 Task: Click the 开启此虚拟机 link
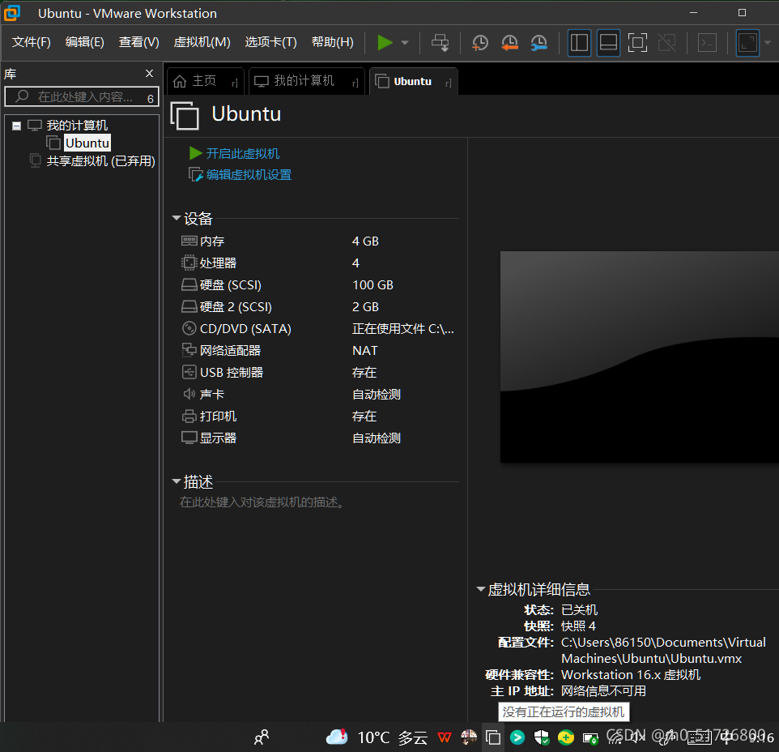click(242, 154)
